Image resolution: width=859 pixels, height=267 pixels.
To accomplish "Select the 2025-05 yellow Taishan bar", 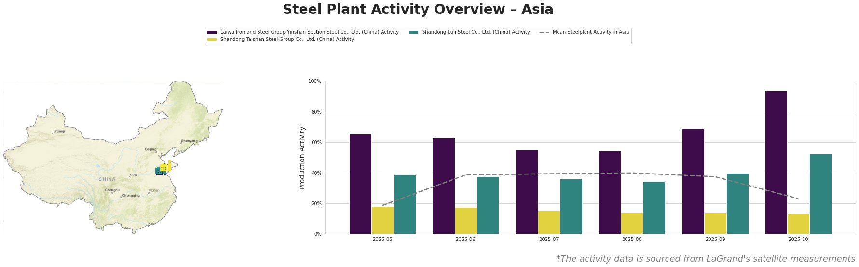I will coord(382,220).
